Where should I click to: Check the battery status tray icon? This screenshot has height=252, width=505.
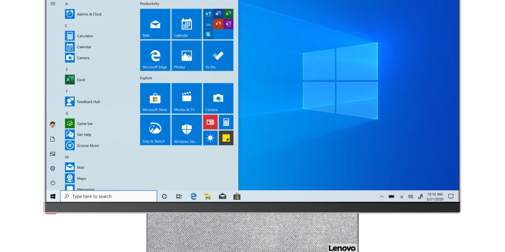tap(391, 196)
